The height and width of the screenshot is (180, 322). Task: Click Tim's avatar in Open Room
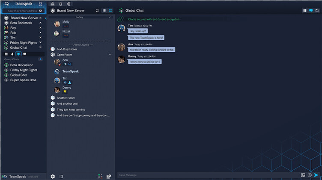(57, 80)
